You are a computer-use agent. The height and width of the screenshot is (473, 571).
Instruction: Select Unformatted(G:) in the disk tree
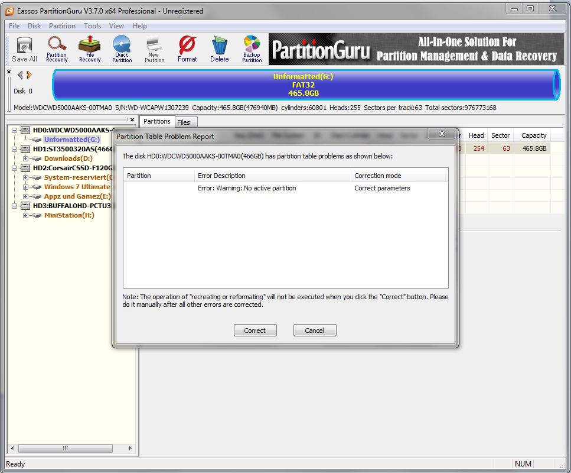71,140
